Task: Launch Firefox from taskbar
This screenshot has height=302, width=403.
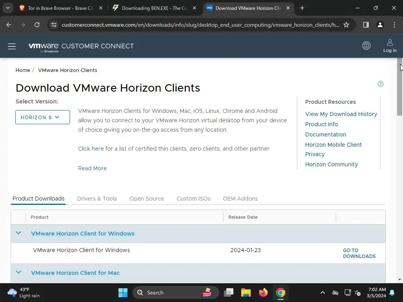Action: [x=263, y=293]
